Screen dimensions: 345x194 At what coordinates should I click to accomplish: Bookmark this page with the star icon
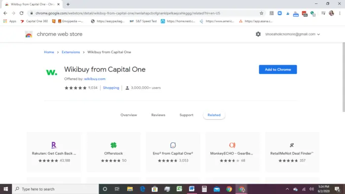pyautogui.click(x=261, y=13)
